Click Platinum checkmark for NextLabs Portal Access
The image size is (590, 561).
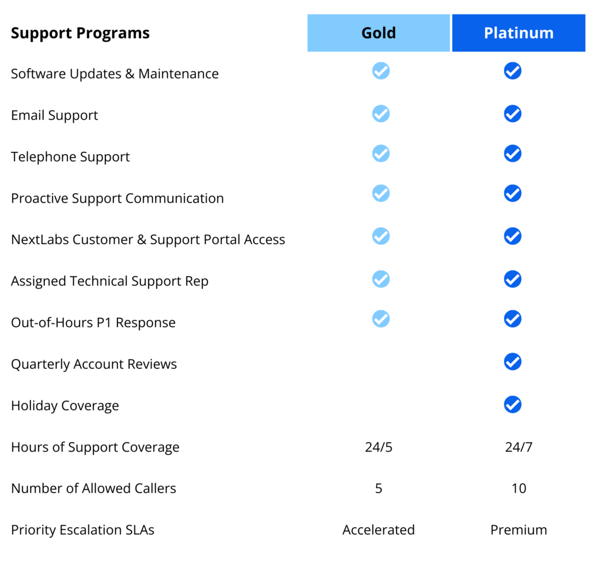click(x=512, y=236)
